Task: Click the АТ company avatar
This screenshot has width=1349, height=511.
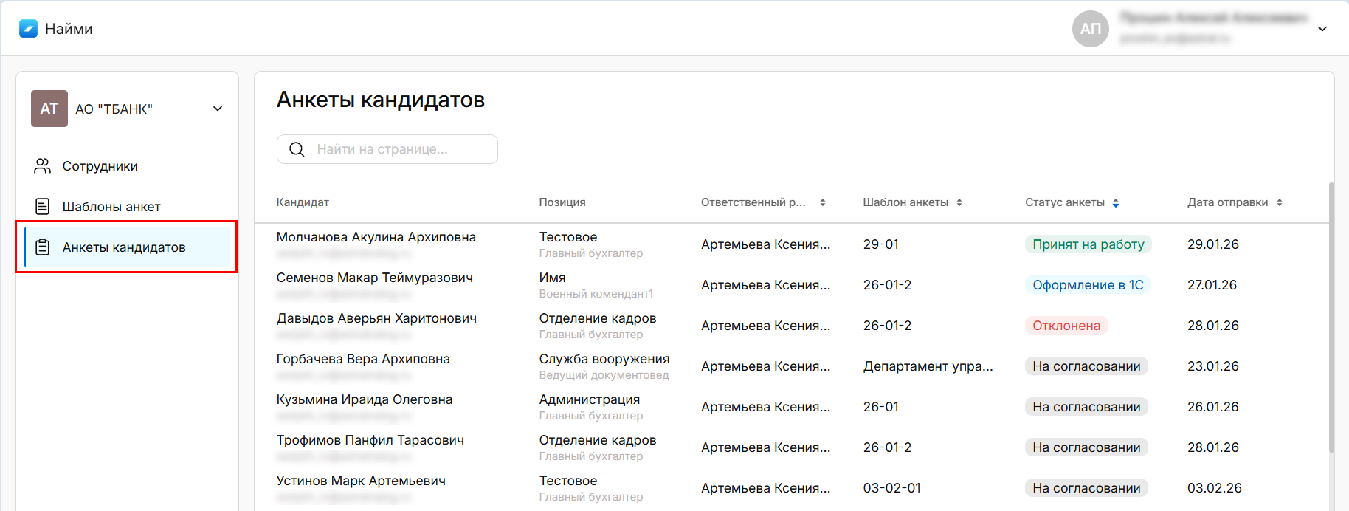Action: [49, 109]
